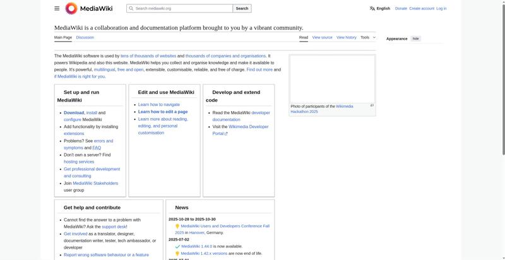Click the enlarge icon under the hackathon photo
This screenshot has height=260, width=505.
pos(372,105)
